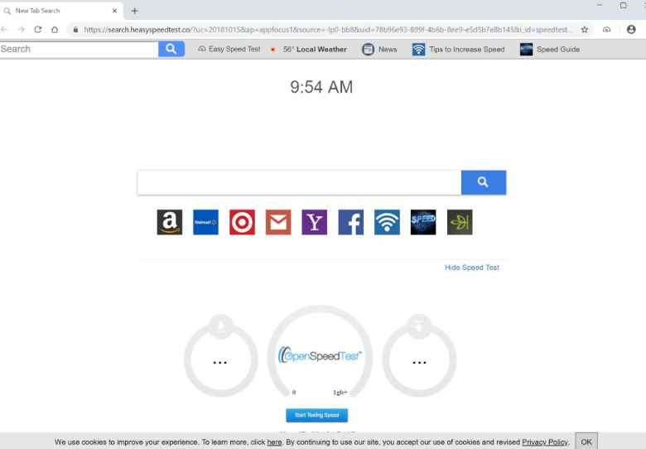Navigate forward in browser history
This screenshot has width=646, height=449.
tap(21, 29)
